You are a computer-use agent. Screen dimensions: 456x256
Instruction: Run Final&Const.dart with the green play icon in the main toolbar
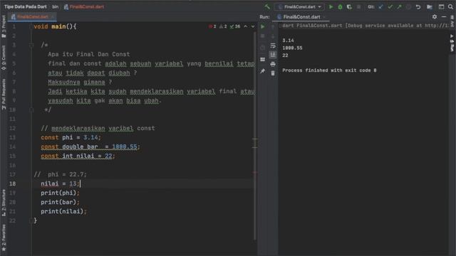point(331,6)
